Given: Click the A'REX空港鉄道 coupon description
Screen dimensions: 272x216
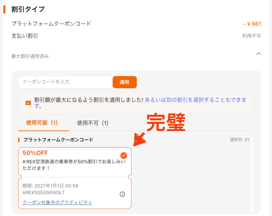Looking at the screenshot, I should click(74, 165).
